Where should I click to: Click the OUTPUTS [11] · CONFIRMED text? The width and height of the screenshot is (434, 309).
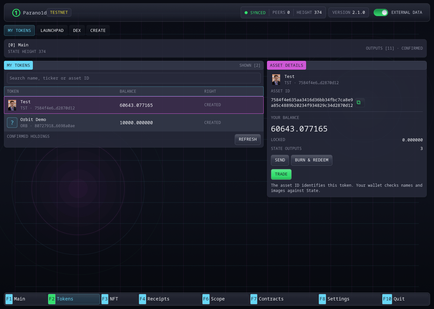coord(394,48)
